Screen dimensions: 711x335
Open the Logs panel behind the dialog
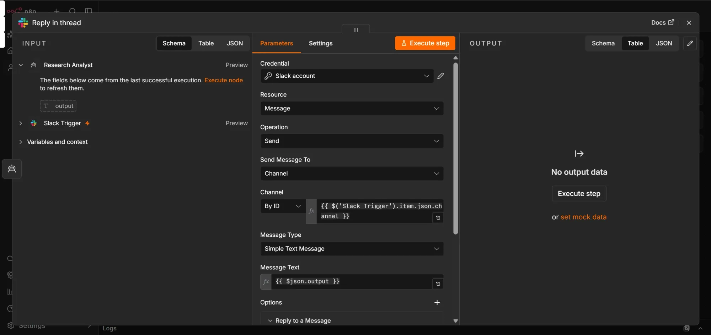tap(109, 329)
